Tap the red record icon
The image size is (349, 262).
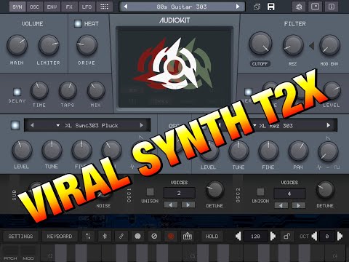click(171, 236)
